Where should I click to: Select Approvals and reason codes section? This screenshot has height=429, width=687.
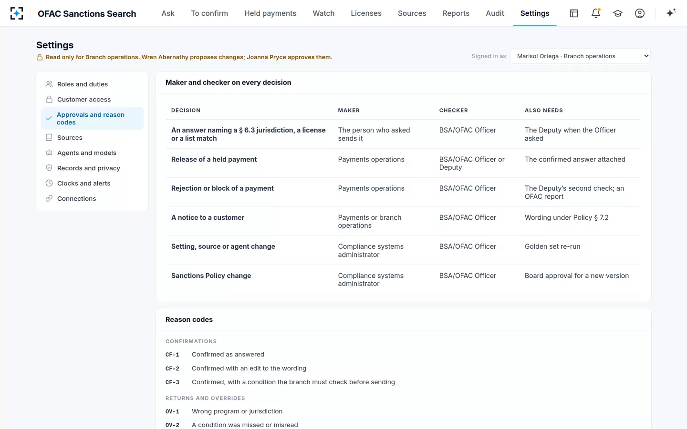[92, 118]
